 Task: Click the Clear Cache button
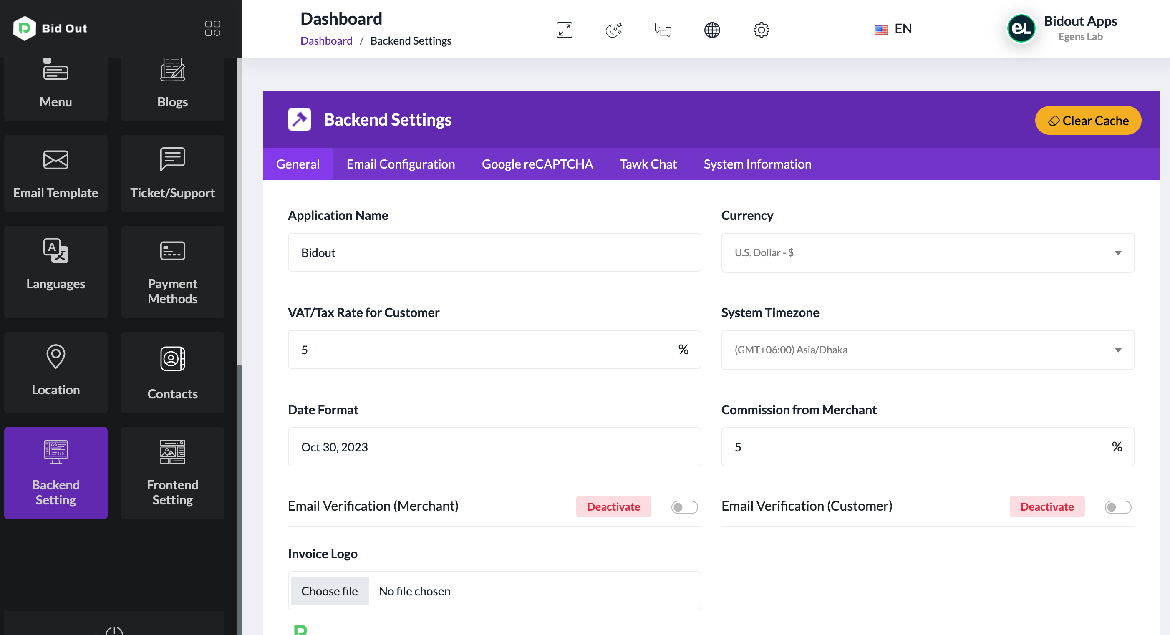pos(1088,121)
